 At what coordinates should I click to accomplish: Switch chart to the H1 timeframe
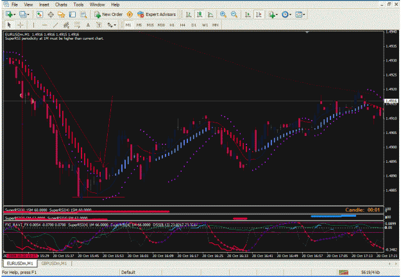[x=172, y=25]
